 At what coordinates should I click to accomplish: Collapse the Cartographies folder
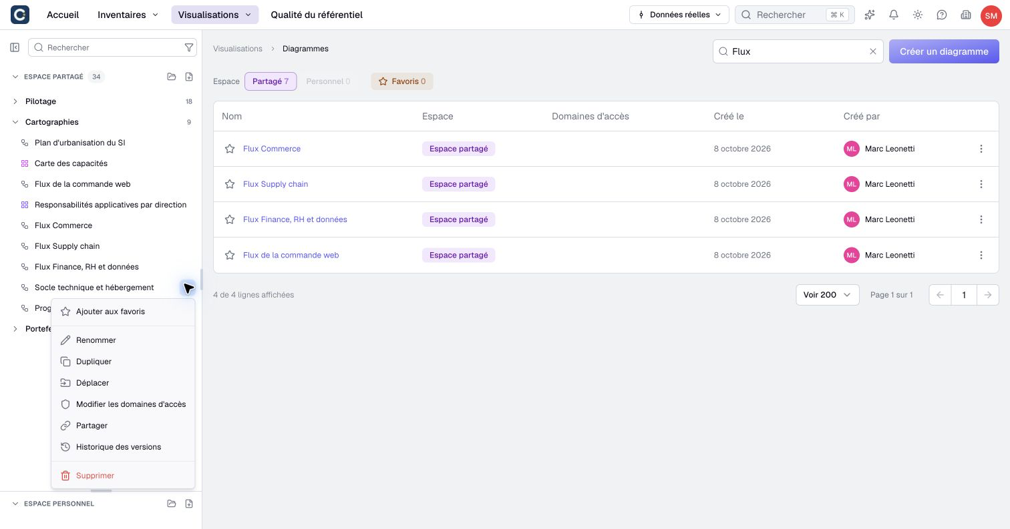tap(15, 122)
